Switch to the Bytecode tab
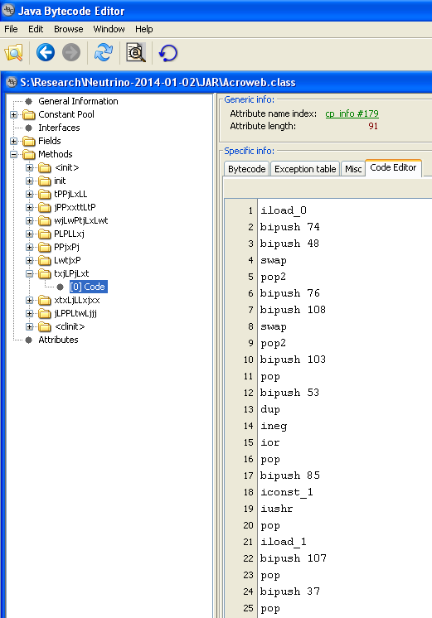 pyautogui.click(x=246, y=169)
